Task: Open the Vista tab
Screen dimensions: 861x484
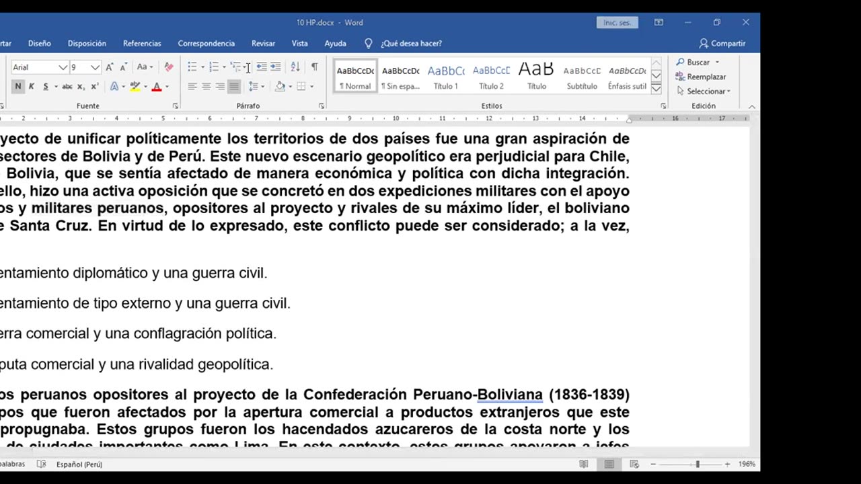Action: tap(300, 43)
